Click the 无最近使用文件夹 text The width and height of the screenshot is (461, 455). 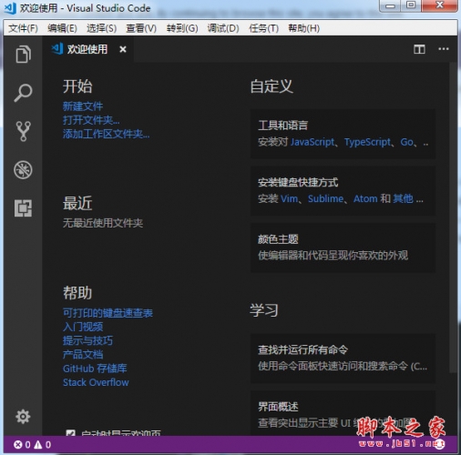tap(103, 223)
